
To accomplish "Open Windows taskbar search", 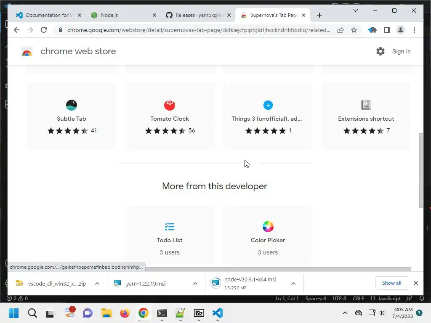I will coord(32,313).
